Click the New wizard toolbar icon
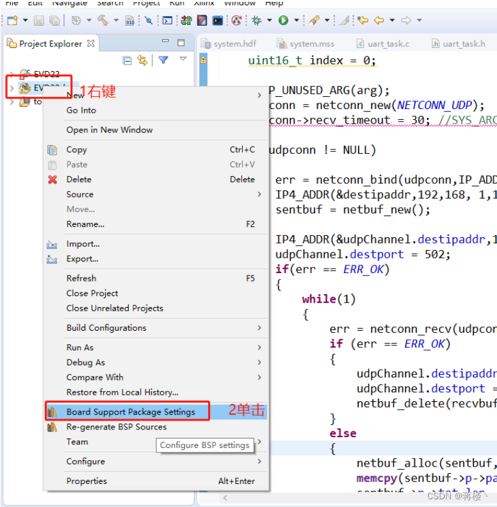 [13, 21]
